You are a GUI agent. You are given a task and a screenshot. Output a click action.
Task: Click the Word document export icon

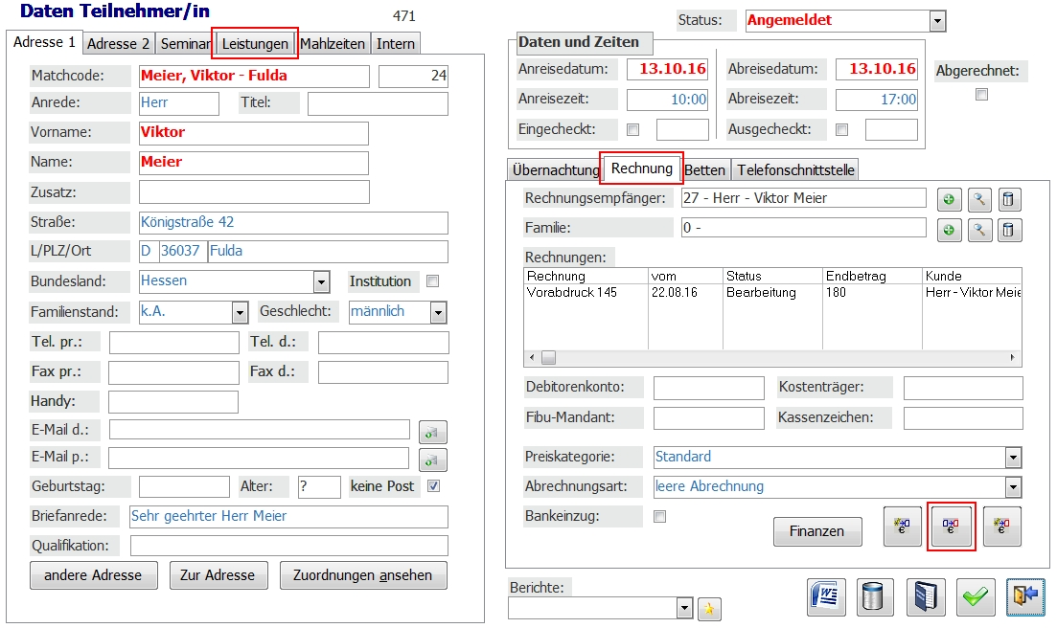pyautogui.click(x=824, y=597)
